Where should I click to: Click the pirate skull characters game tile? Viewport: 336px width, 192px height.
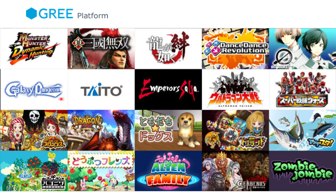click(34, 130)
